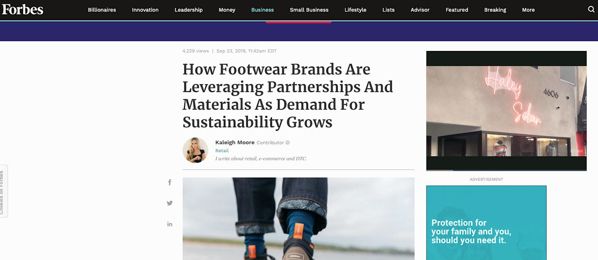Screen dimensions: 598x260
Task: Share article via Facebook icon
Action: [x=169, y=182]
